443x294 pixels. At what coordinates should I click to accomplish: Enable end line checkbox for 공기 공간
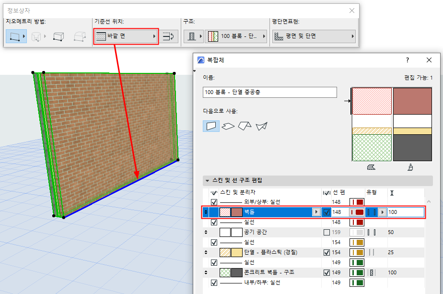pos(326,233)
